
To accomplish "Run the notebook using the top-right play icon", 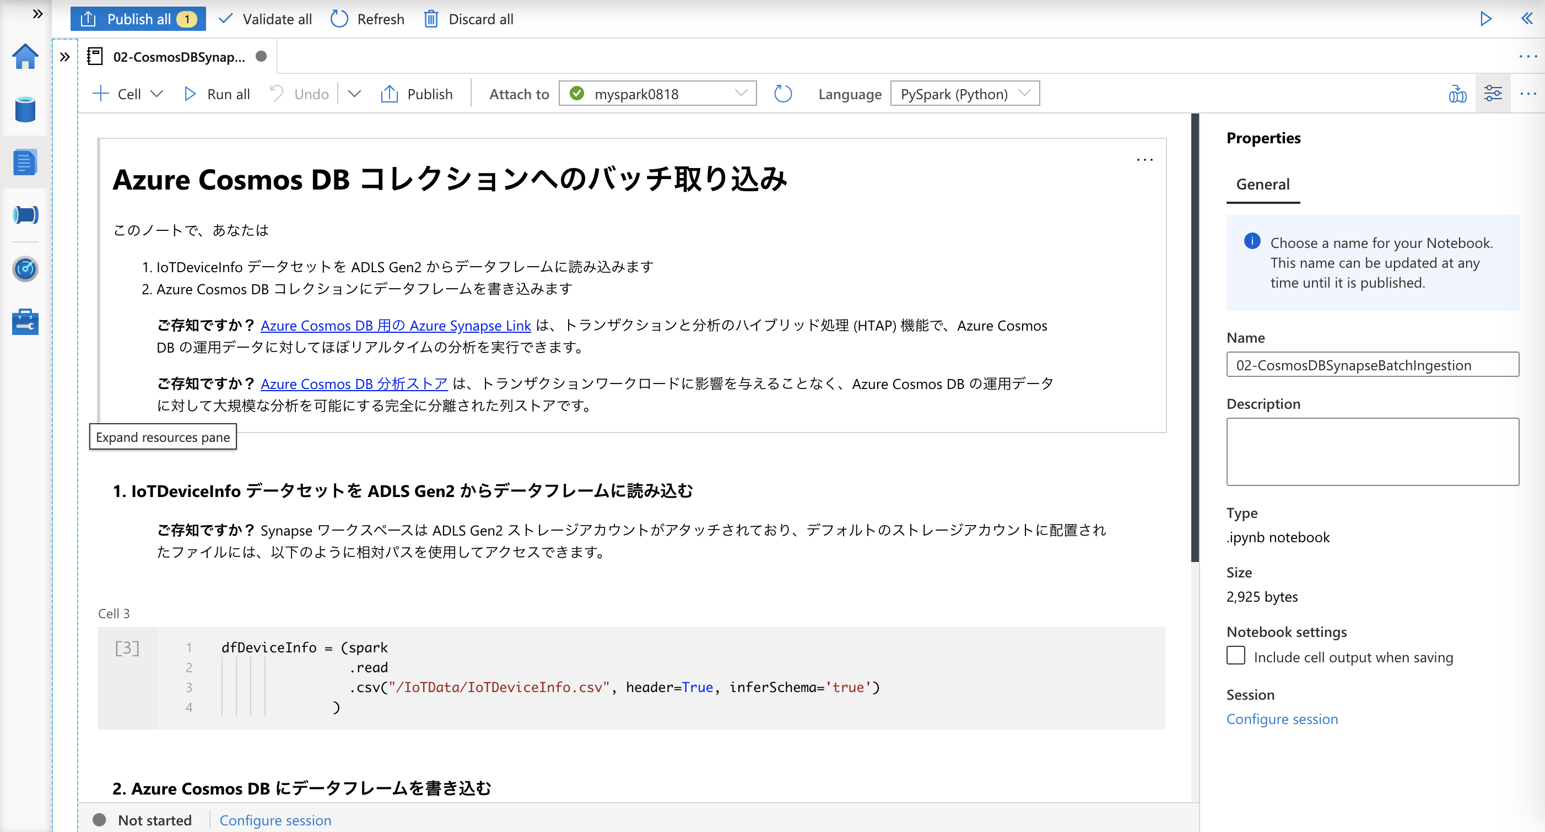I will 1485,19.
